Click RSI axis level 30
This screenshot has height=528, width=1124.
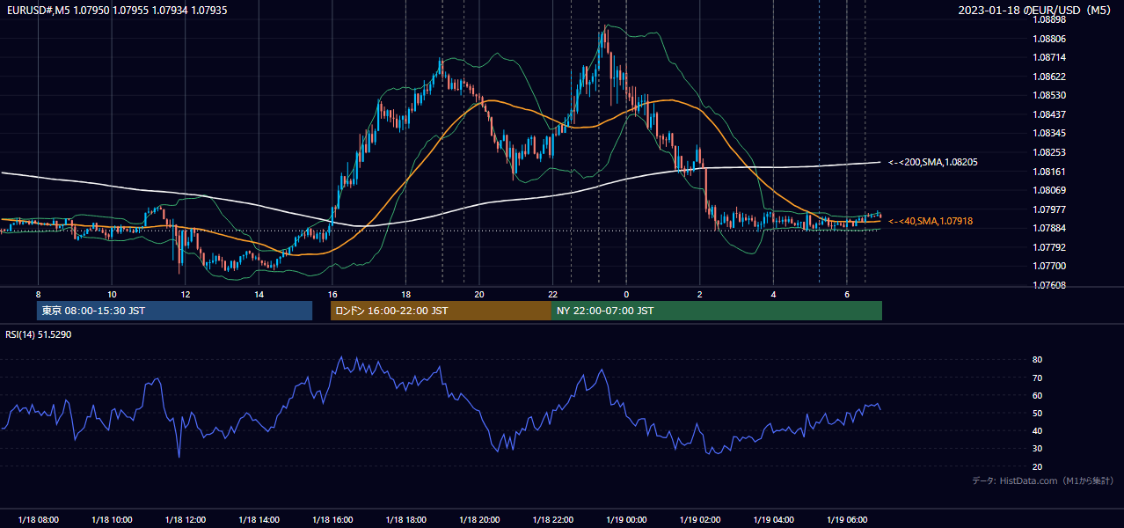1037,449
